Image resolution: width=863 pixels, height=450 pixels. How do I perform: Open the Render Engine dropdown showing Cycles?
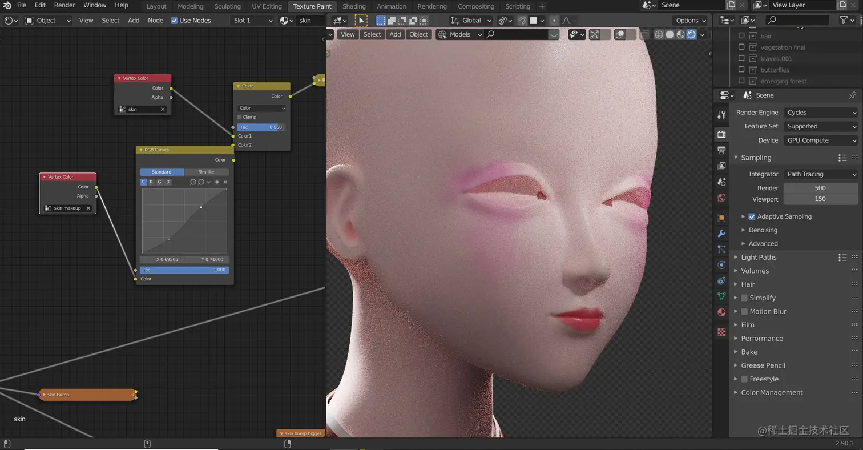821,112
